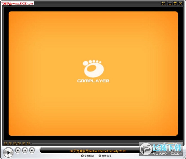Screen dimensions: 186x159
Task: Click the GOM Player paw logo
Action: 93,69
